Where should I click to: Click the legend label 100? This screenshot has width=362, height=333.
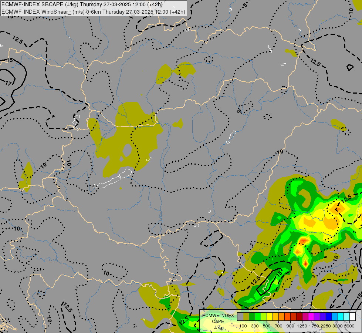pos(243,326)
